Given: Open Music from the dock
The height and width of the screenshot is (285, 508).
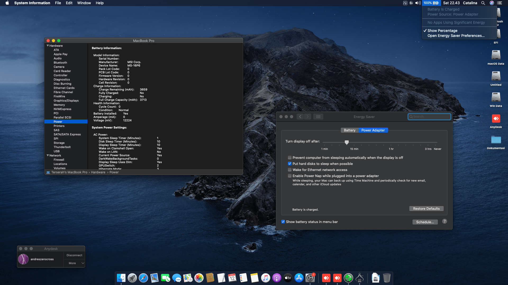Looking at the screenshot, I should (x=266, y=278).
